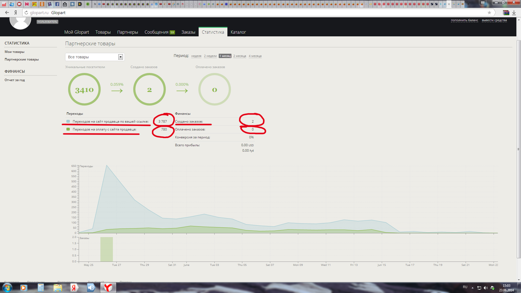This screenshot has width=521, height=293.
Task: Open the 'Каталог' tab
Action: click(x=238, y=32)
